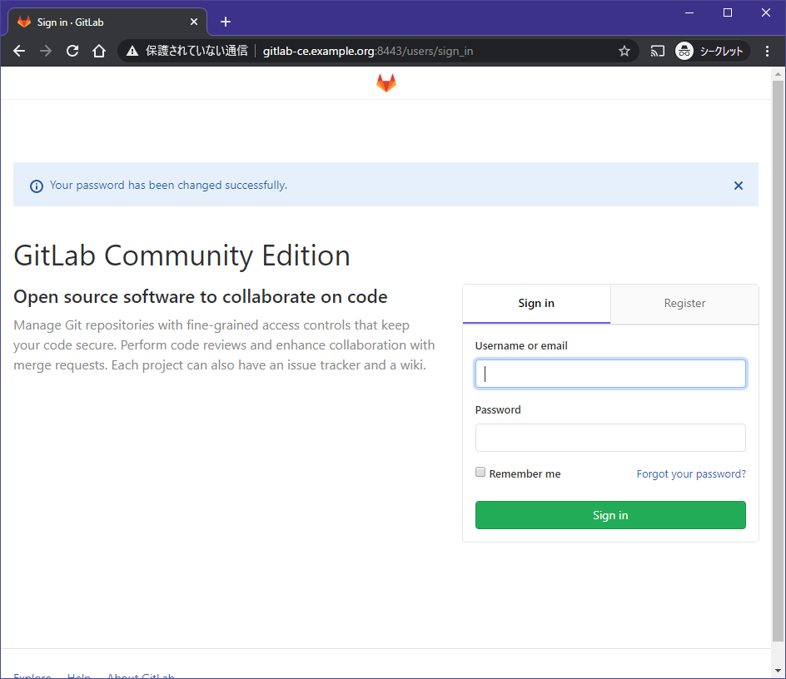This screenshot has width=786, height=679.
Task: Click the 'シークレット' incognito label
Action: [721, 51]
